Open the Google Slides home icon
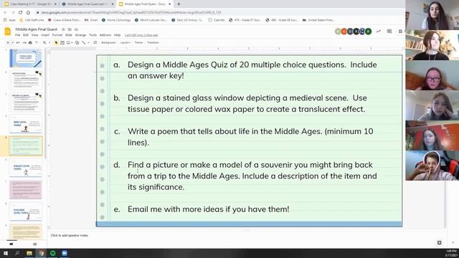The height and width of the screenshot is (258, 459). tap(8, 32)
